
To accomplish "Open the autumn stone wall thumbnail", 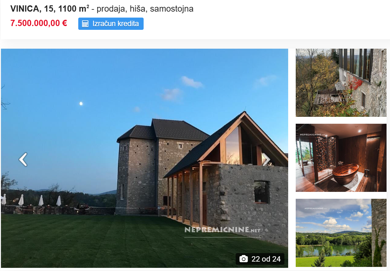I will pos(341,83).
